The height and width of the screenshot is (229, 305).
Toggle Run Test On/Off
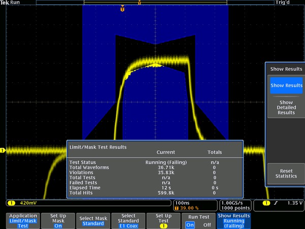click(198, 220)
